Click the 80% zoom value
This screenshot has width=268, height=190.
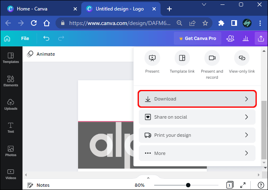[x=140, y=185]
